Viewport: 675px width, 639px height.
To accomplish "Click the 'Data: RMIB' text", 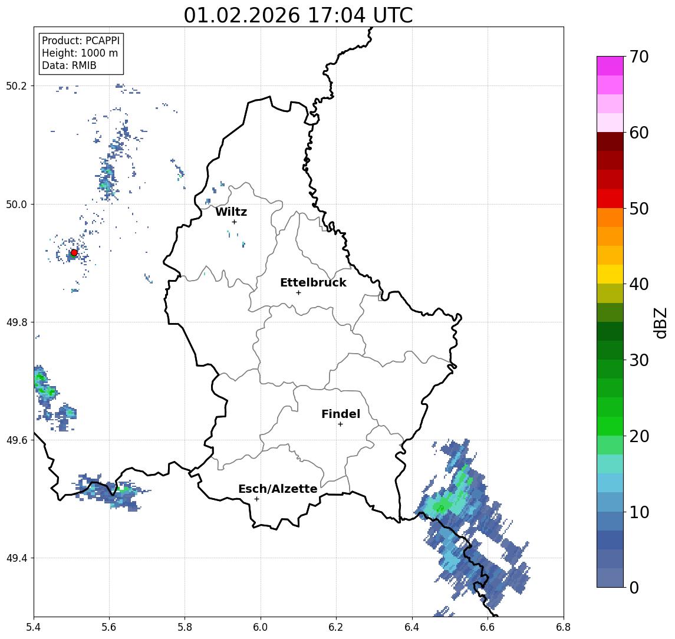I will click(x=69, y=65).
